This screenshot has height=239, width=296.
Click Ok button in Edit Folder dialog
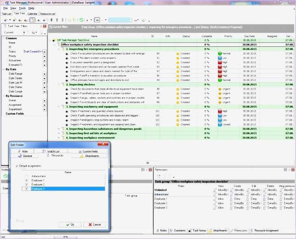pos(70,225)
